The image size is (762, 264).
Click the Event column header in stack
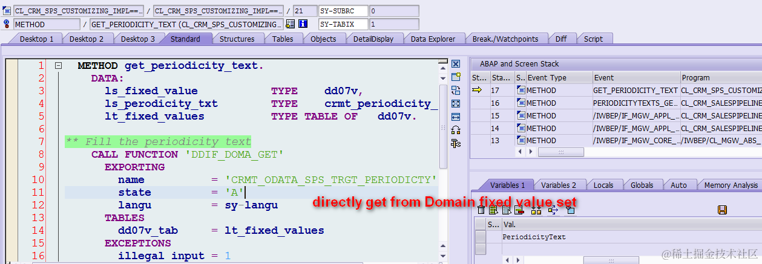[x=636, y=77]
